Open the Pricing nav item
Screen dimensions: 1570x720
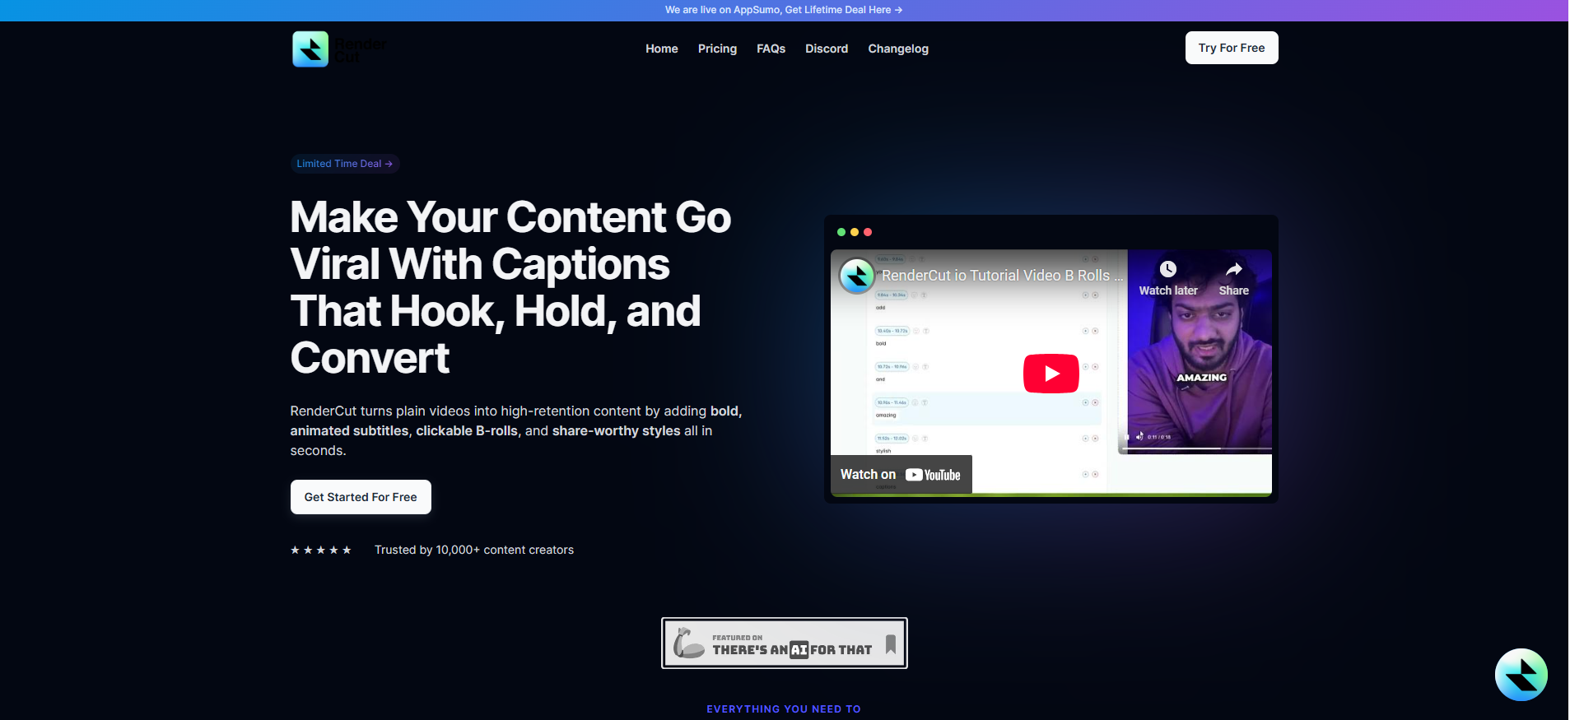coord(717,49)
